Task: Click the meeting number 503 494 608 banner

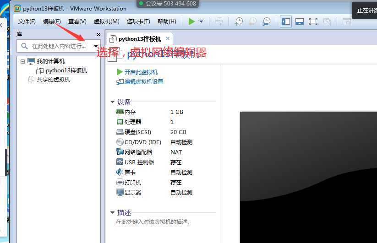Action: click(168, 4)
